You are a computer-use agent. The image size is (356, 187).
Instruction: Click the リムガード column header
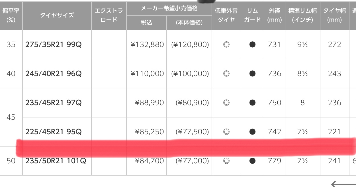tap(252, 15)
